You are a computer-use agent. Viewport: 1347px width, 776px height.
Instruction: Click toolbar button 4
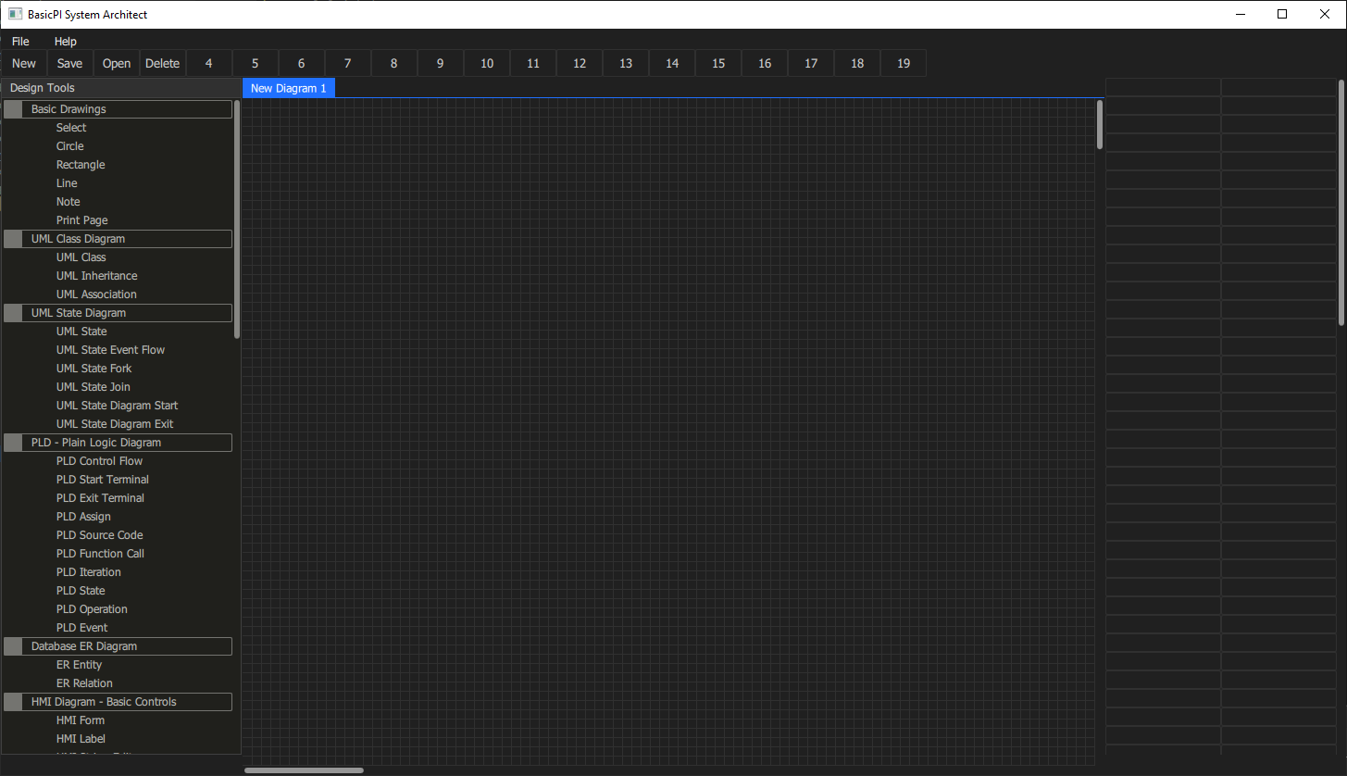pos(209,63)
